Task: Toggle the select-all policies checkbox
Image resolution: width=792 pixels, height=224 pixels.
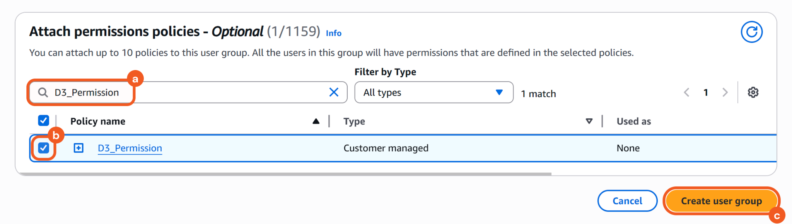Action: (44, 121)
